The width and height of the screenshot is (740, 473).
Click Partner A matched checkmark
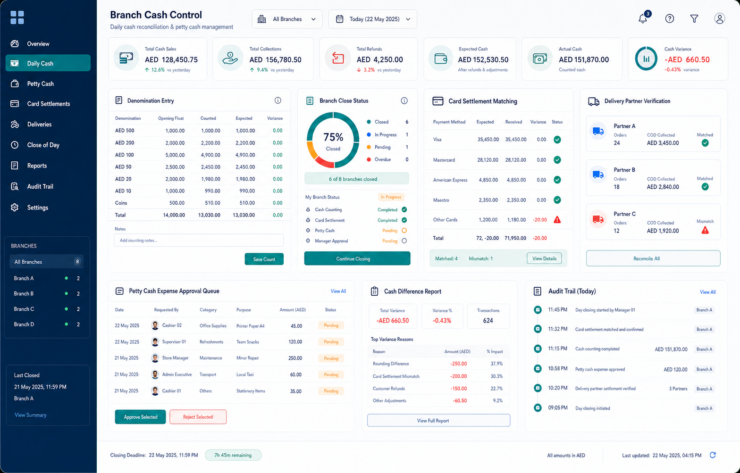tap(705, 142)
